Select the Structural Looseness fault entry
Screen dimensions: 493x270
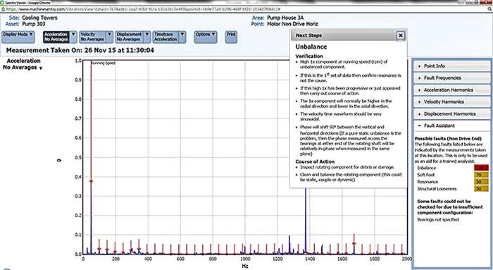point(437,189)
